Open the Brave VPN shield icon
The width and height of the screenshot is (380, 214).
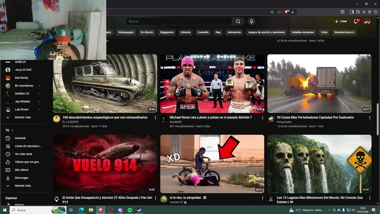[x=370, y=12]
